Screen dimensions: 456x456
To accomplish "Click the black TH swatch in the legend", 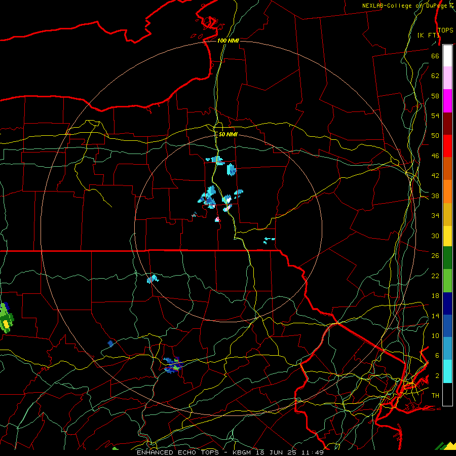I will click(447, 394).
